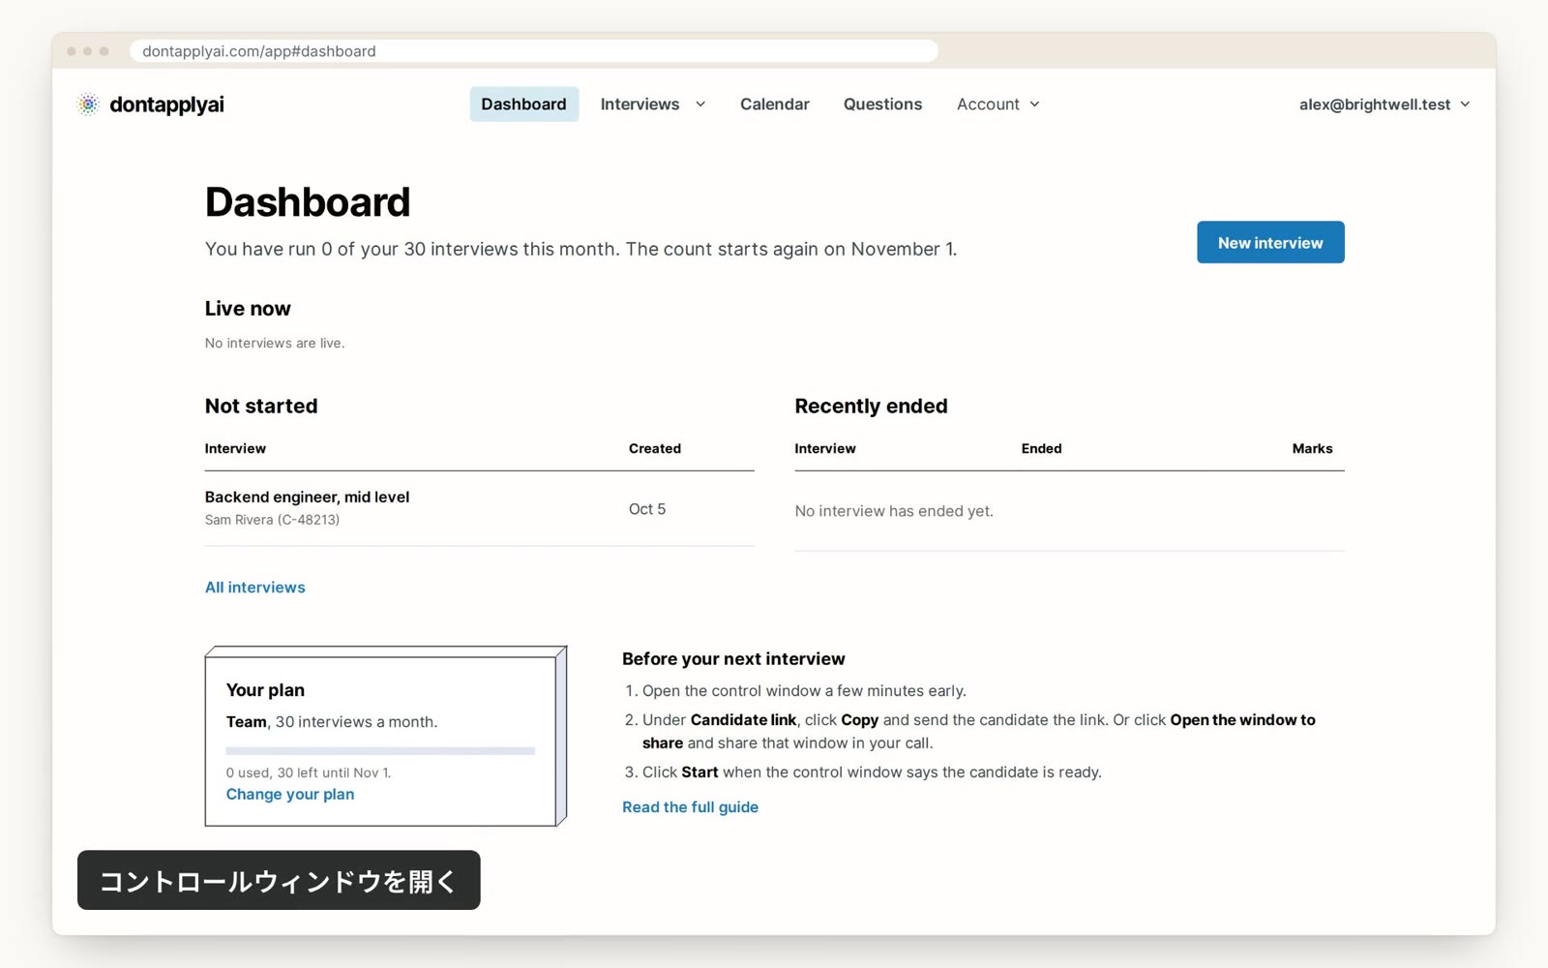Go to the Calendar page
The image size is (1548, 968).
click(774, 105)
